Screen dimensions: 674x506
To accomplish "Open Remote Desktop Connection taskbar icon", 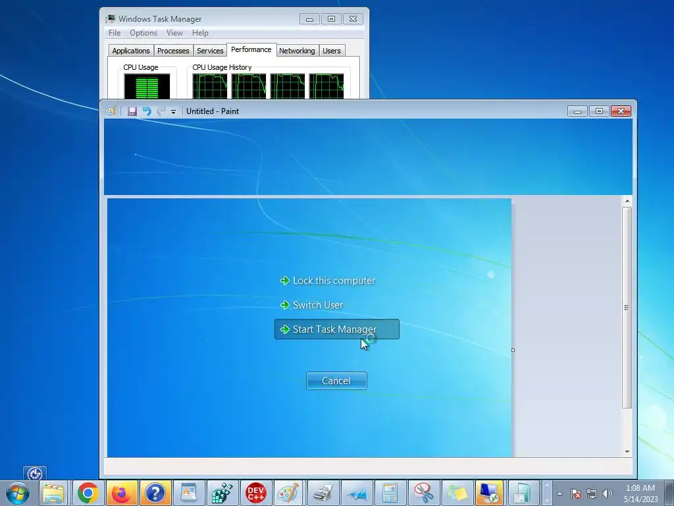I will [490, 493].
